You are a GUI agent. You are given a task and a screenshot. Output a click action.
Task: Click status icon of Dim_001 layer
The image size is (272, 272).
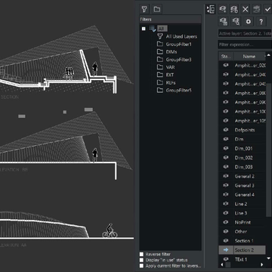click(x=226, y=148)
